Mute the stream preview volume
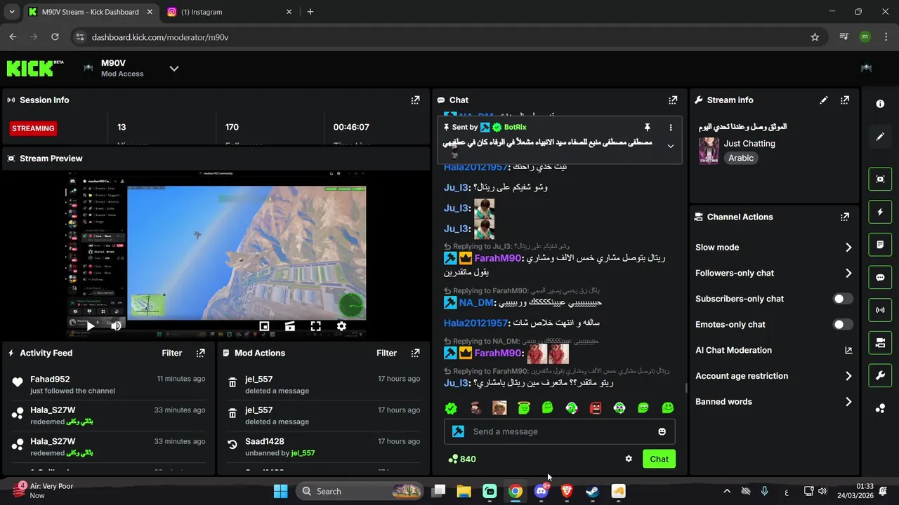The width and height of the screenshot is (899, 505). (x=117, y=326)
